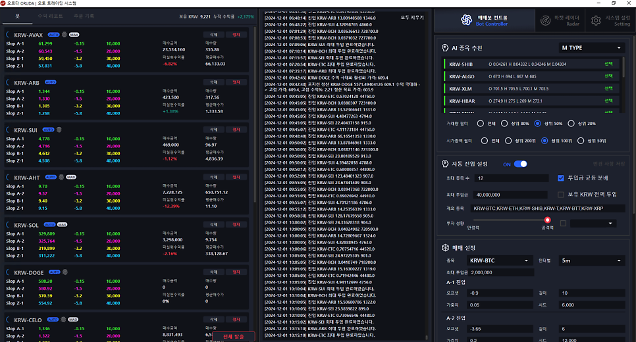Select market cap filter 상위 100위 radio

click(544, 141)
